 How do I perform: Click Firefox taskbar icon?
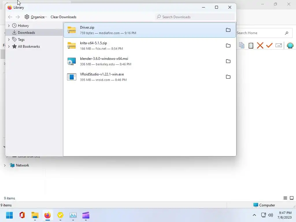(48, 215)
